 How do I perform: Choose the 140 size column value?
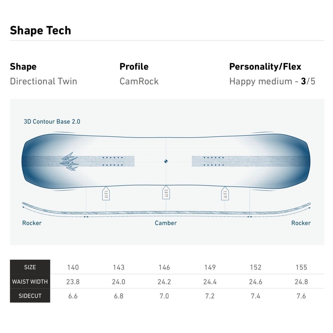coord(73,267)
